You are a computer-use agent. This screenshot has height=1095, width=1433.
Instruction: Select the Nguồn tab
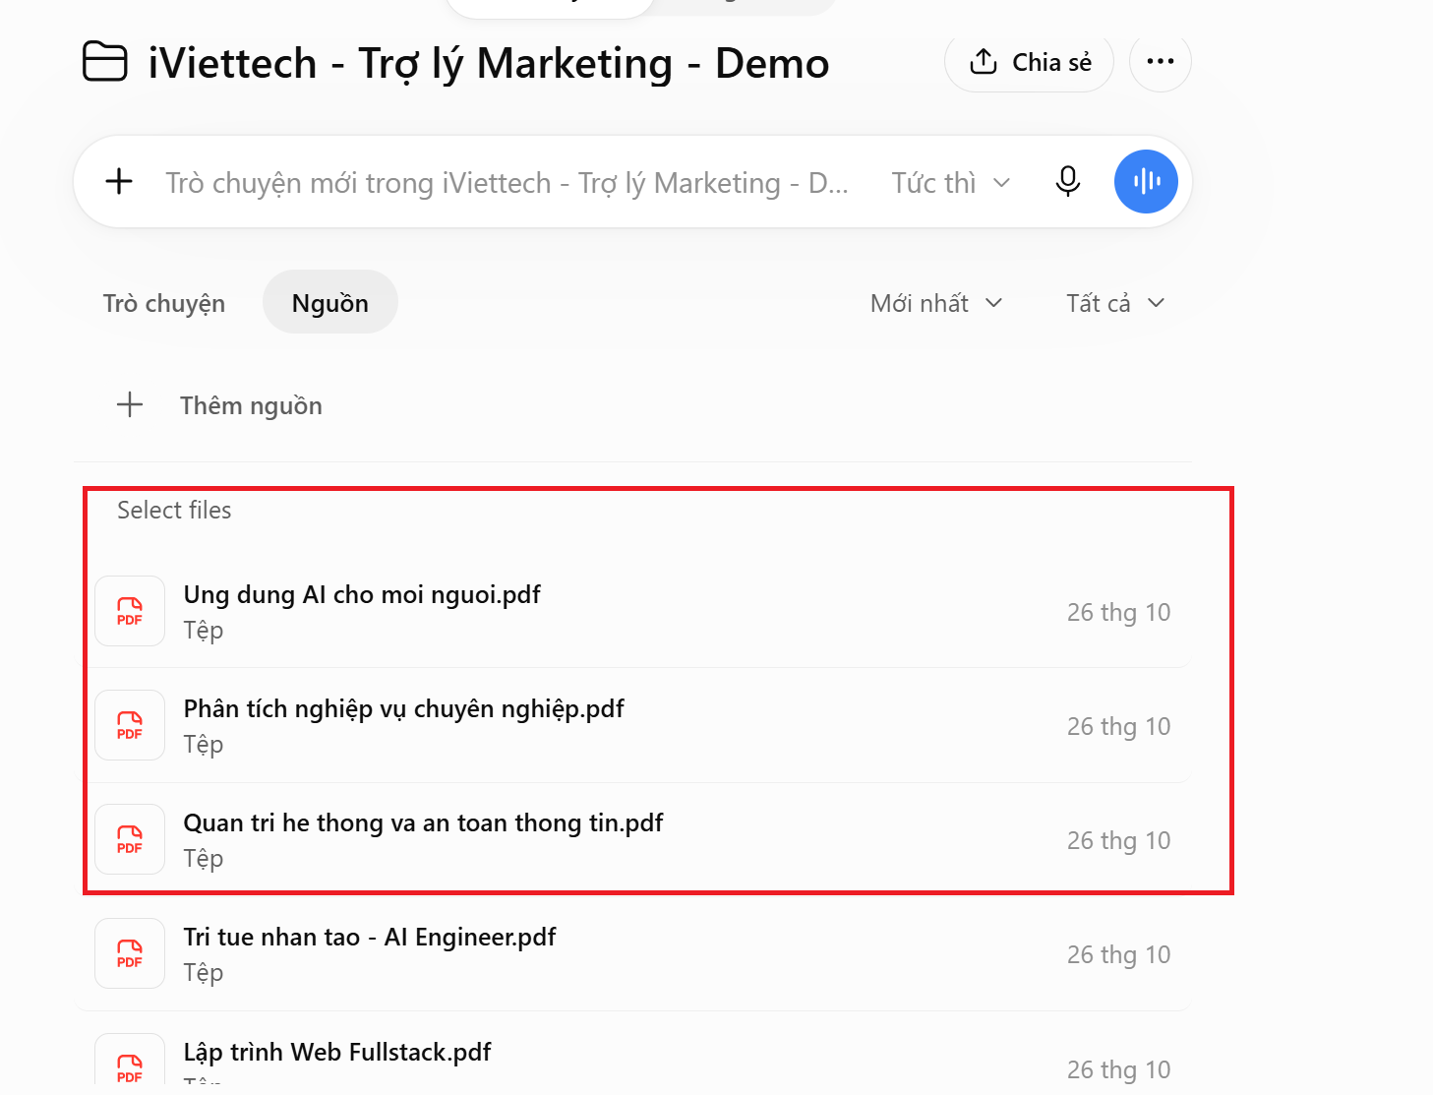point(330,302)
